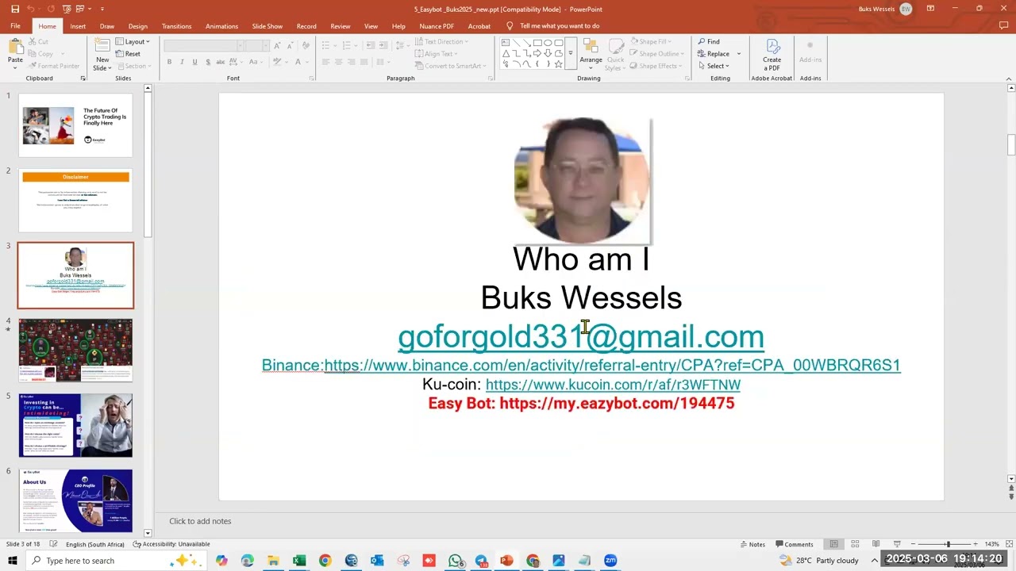
Task: Switch to Normal view in status bar
Action: click(833, 544)
